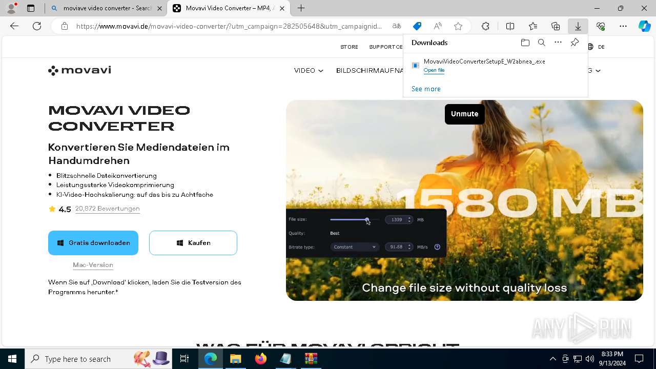Click the browser address bar
The image size is (656, 369).
pyautogui.click(x=230, y=26)
